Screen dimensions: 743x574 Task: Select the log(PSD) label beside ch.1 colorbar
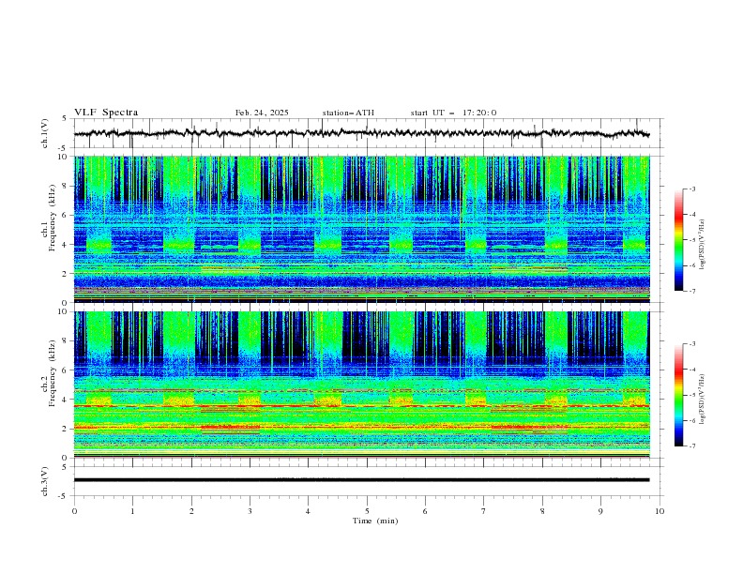coord(702,245)
